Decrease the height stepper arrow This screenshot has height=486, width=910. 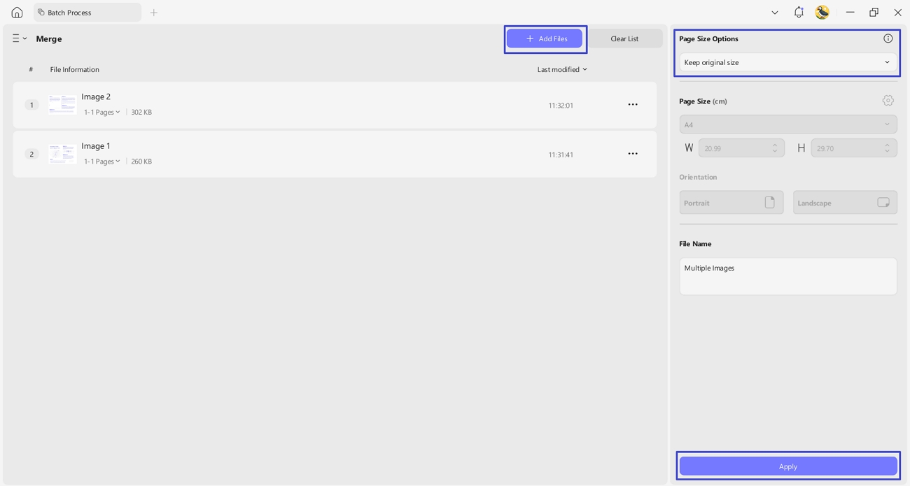click(x=887, y=152)
